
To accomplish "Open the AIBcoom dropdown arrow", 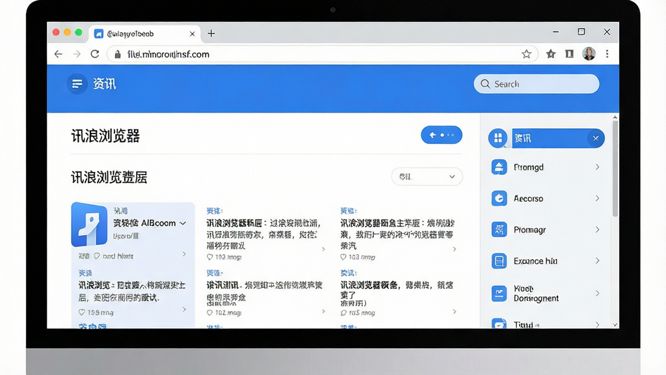I will click(183, 223).
